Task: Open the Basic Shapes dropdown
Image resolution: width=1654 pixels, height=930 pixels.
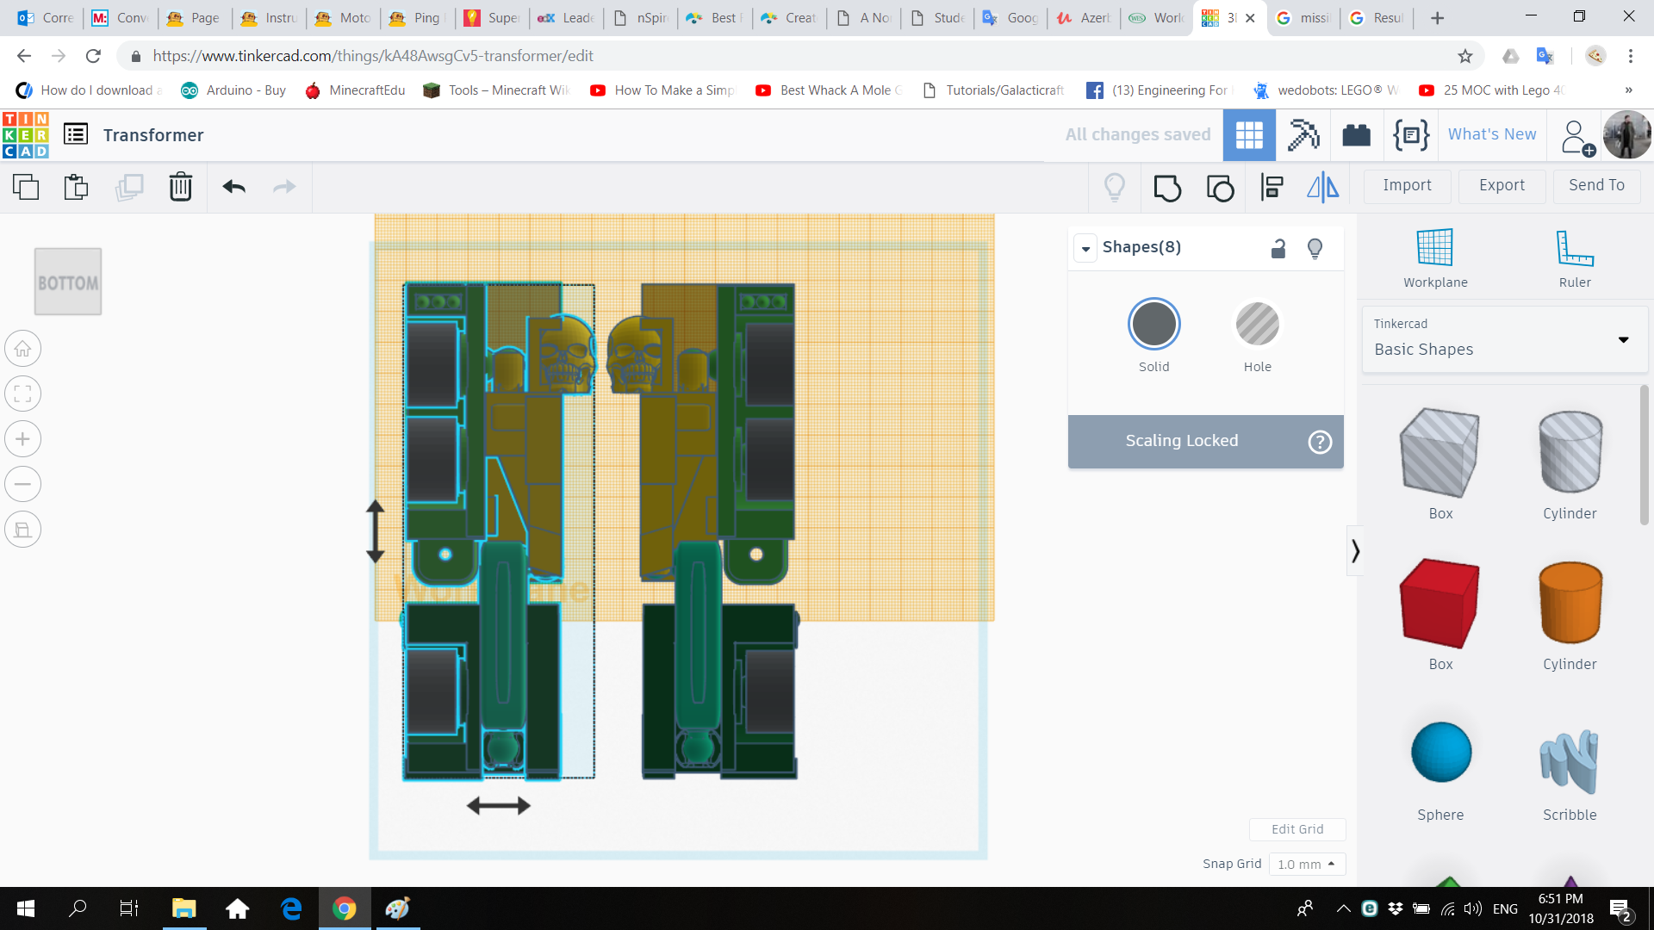Action: [1623, 339]
